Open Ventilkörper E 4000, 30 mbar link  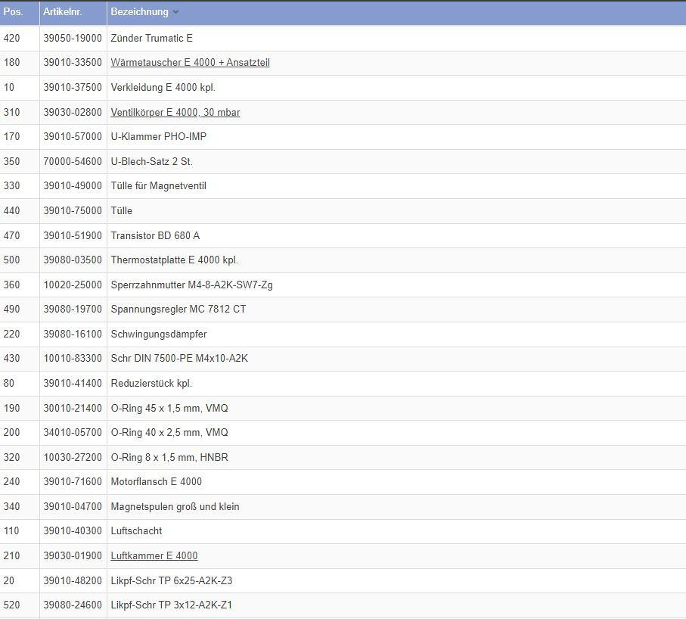pos(175,112)
